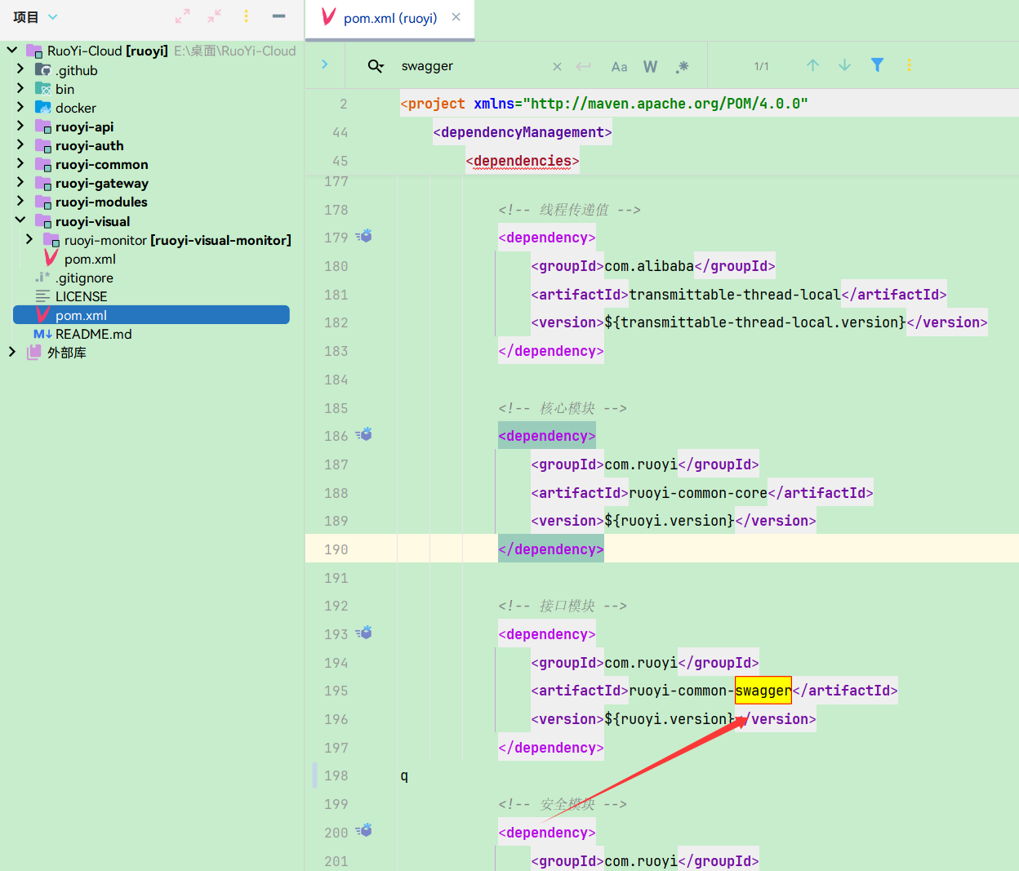The image size is (1019, 871).
Task: Enable regex mode with the .* icon
Action: [682, 66]
